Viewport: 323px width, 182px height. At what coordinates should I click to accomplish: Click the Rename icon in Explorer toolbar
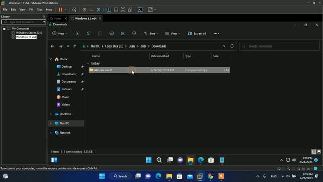click(x=111, y=34)
